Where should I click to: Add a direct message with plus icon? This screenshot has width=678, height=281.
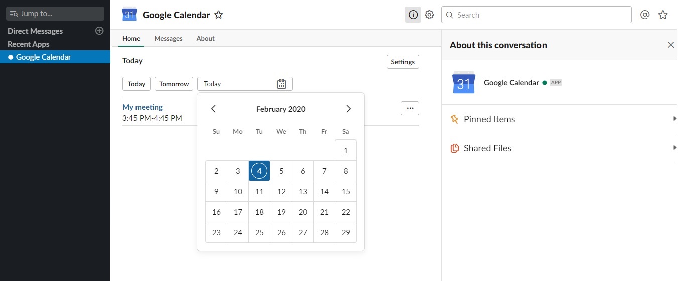pyautogui.click(x=99, y=31)
